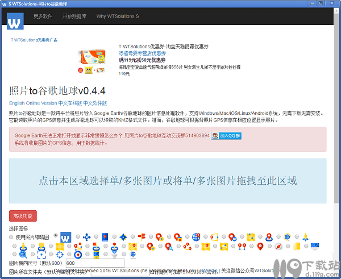This screenshot has height=279, width=341.
Task: Open the English Online Version link
Action: pyautogui.click(x=33, y=103)
